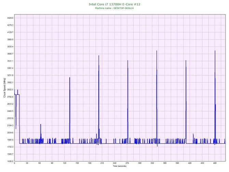
Task: Click the 3381.4 y-axis value
Action: coord(10,68)
